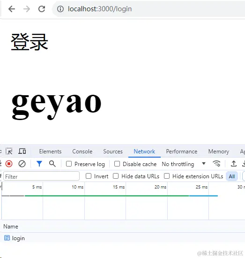Clear the network log
Screen dimensions: 245x258
pyautogui.click(x=22, y=164)
